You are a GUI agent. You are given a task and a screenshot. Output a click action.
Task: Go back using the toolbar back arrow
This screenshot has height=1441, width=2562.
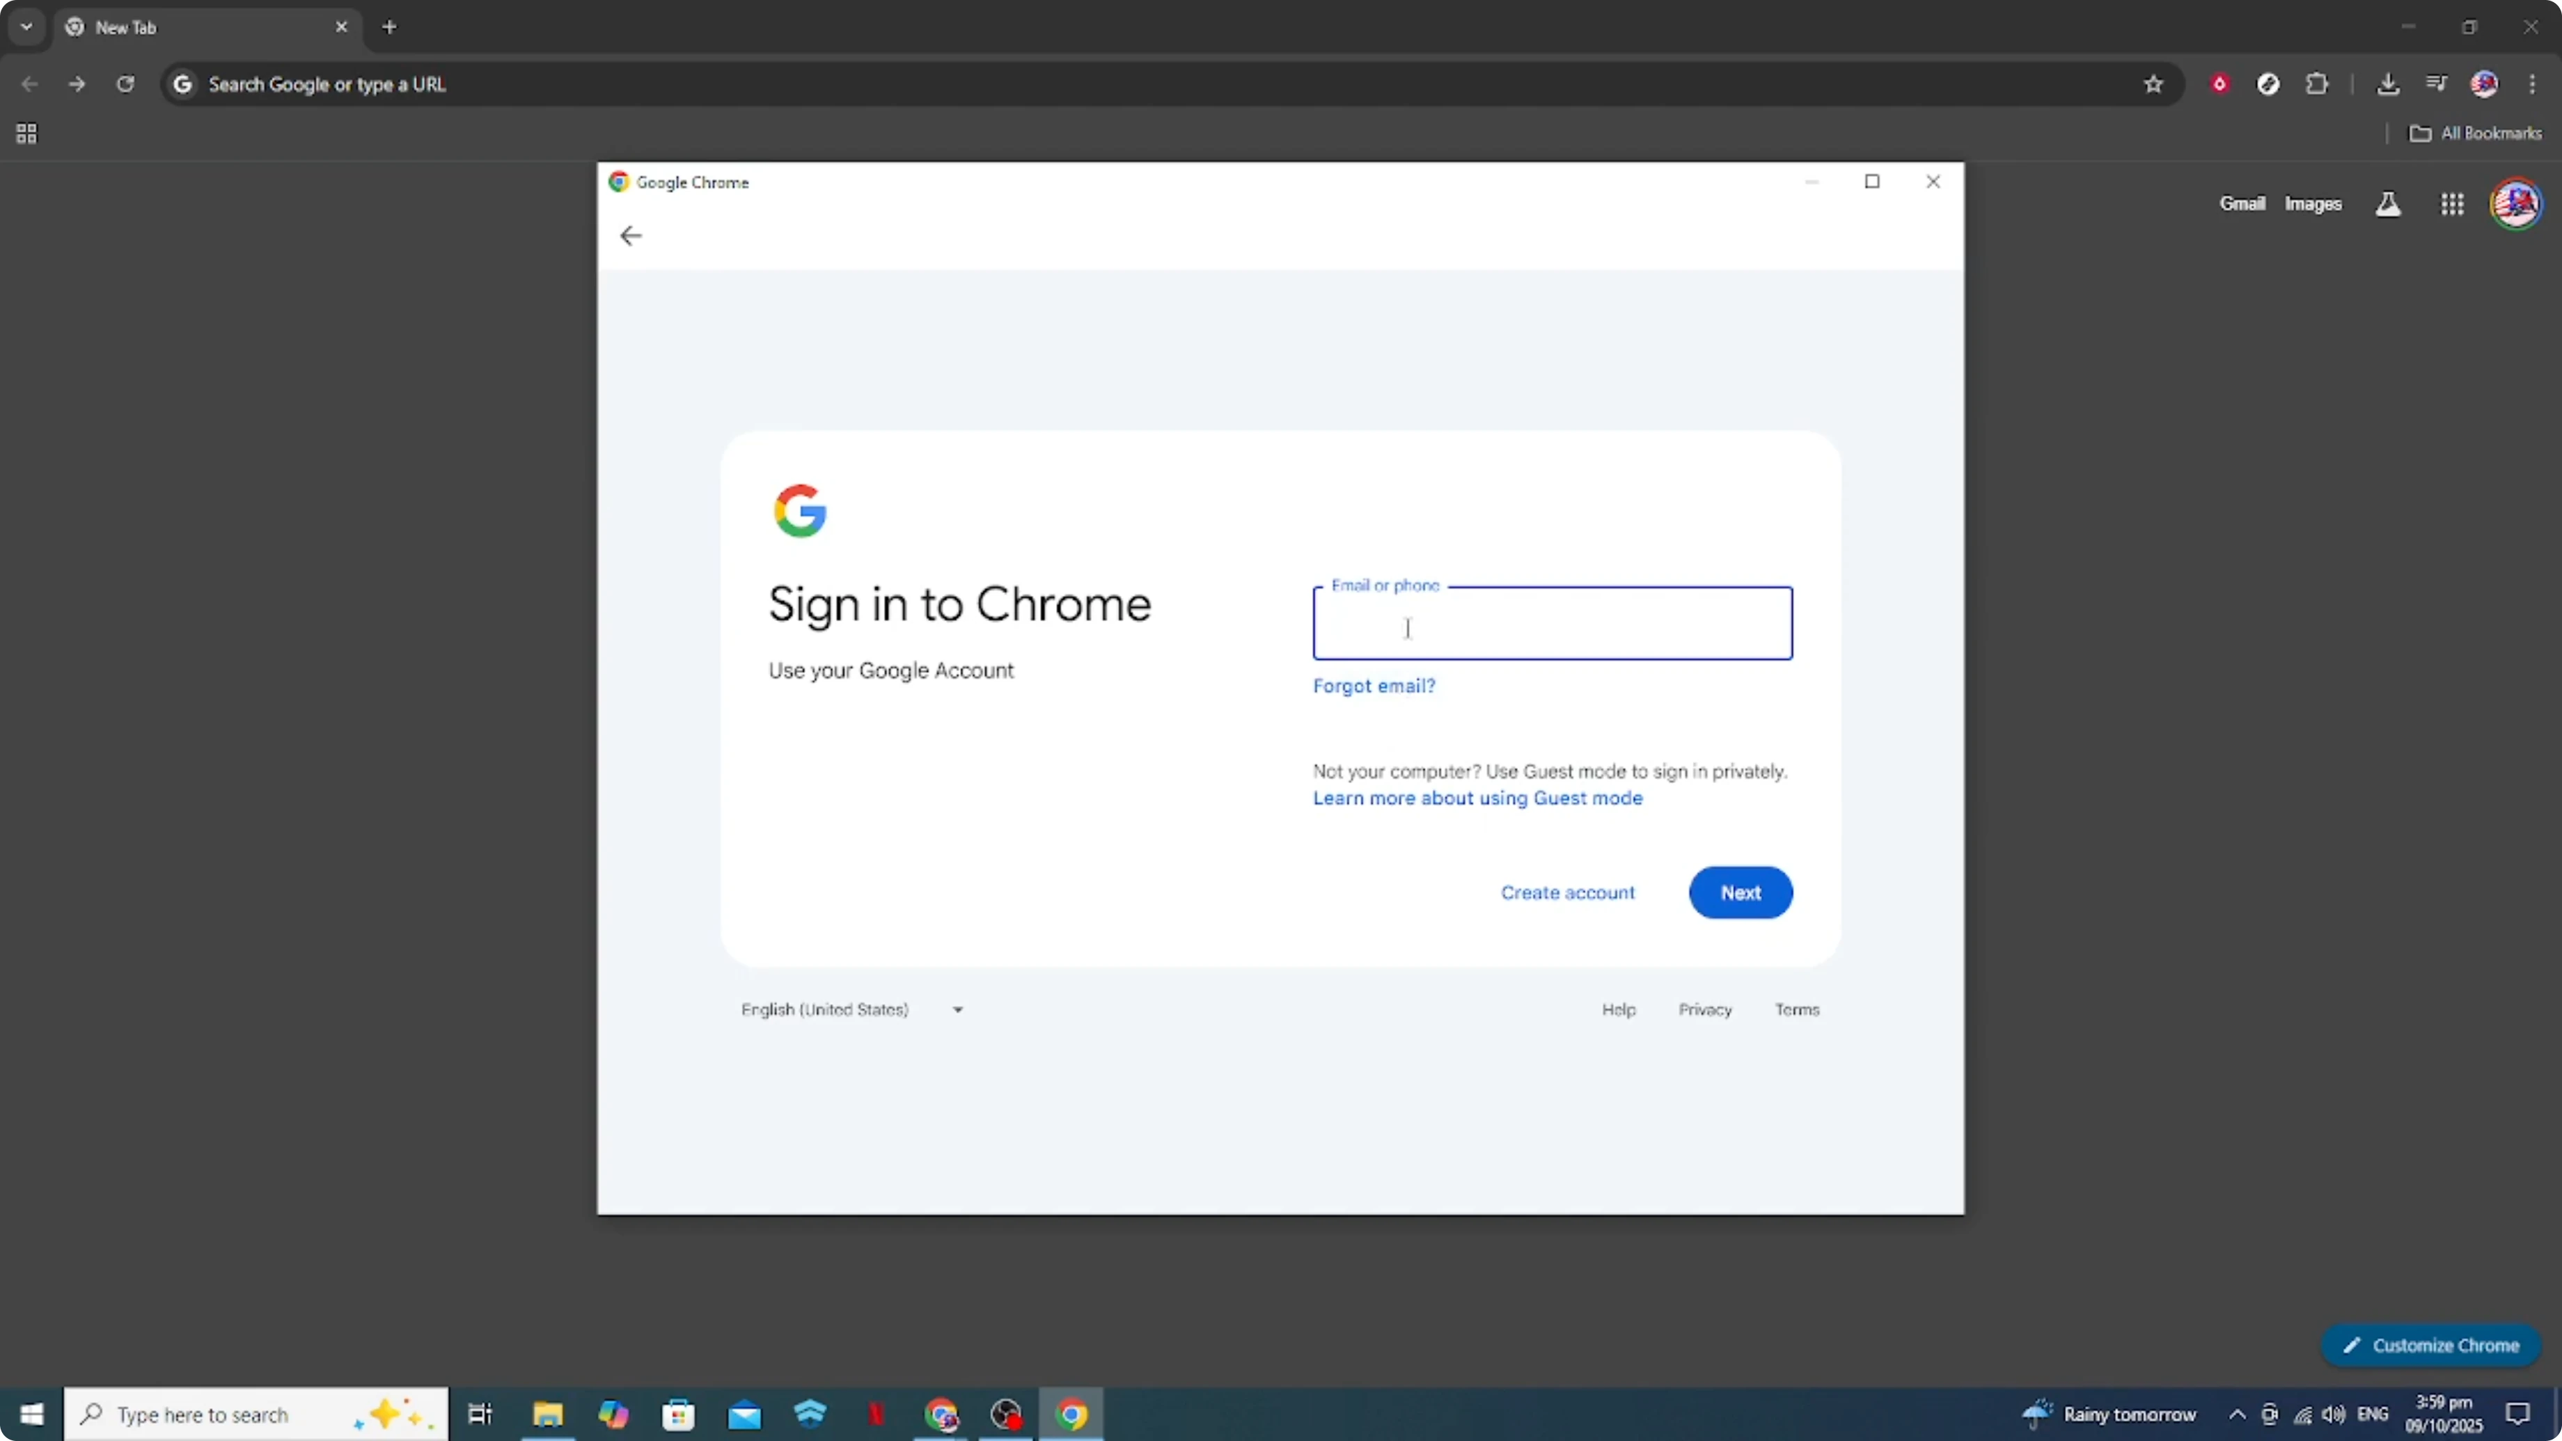[29, 84]
